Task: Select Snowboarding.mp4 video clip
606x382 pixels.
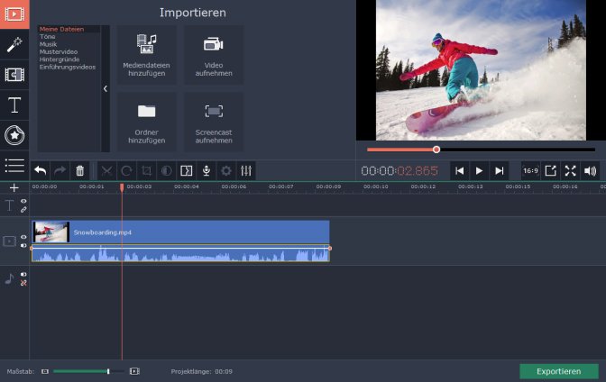Action: pyautogui.click(x=180, y=232)
